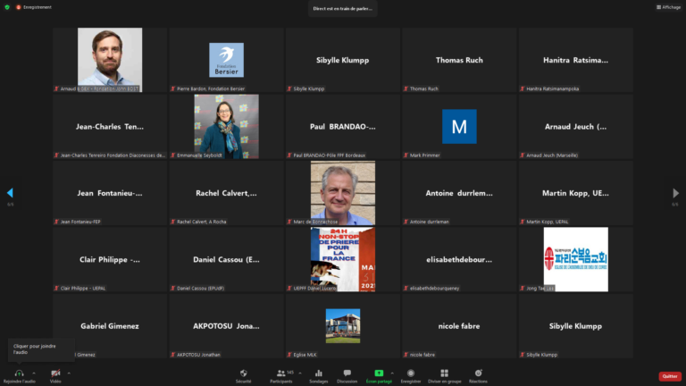Viewport: 686px width, 386px height.
Task: Select Marc de Bonnechose's video thumbnail
Action: tap(343, 192)
